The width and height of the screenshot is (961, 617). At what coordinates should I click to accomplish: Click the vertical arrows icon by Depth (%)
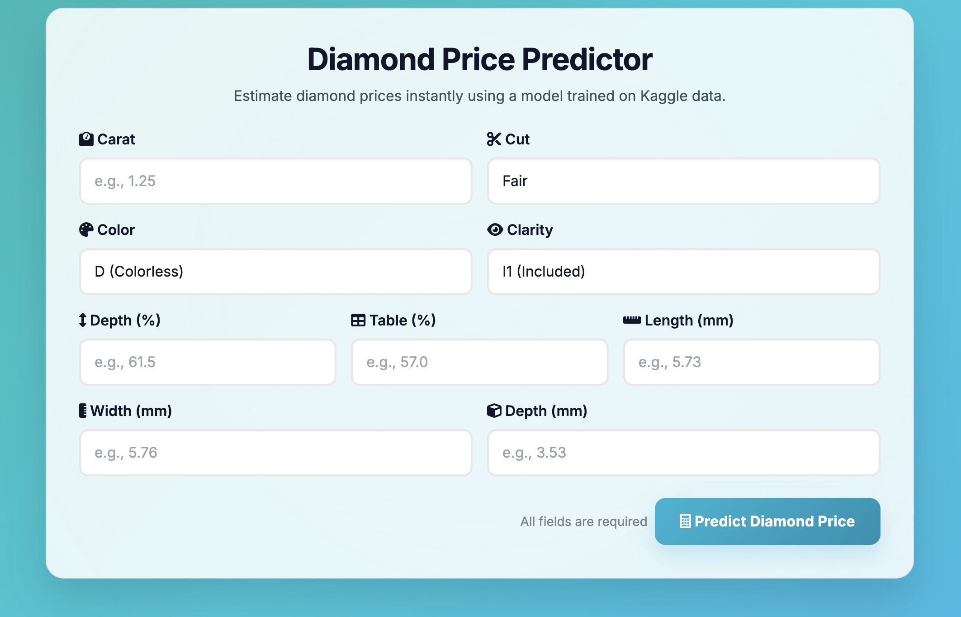click(82, 320)
